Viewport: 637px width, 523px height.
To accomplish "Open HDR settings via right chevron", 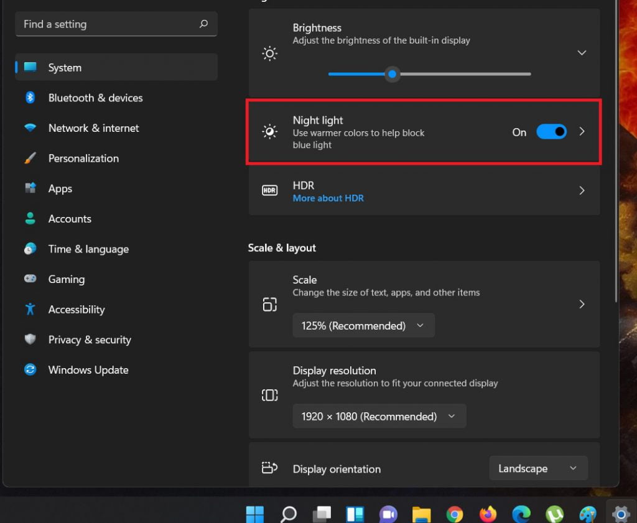I will pyautogui.click(x=582, y=190).
